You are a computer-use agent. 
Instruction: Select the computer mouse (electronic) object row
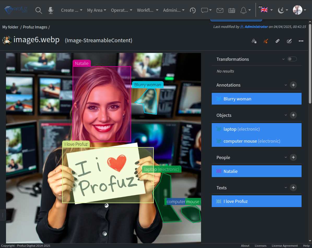[256, 141]
